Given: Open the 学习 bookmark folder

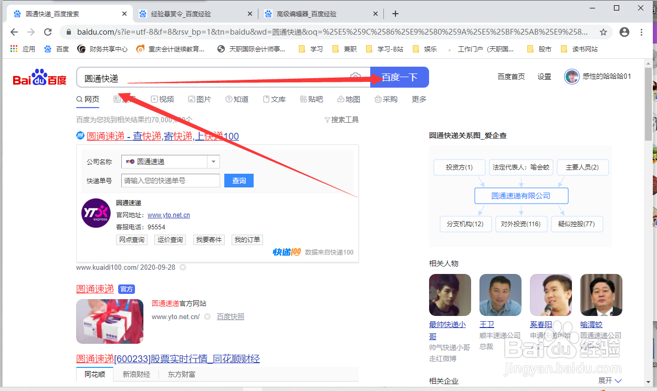Looking at the screenshot, I should tap(311, 49).
